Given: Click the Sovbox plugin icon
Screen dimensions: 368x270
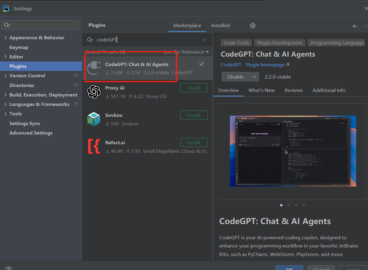Looking at the screenshot, I should coord(94,119).
